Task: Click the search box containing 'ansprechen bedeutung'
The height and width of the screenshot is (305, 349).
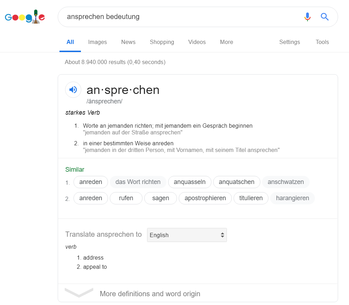Action: point(180,17)
